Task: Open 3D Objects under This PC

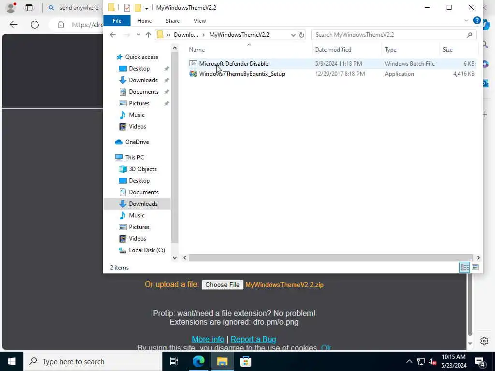Action: (x=143, y=169)
